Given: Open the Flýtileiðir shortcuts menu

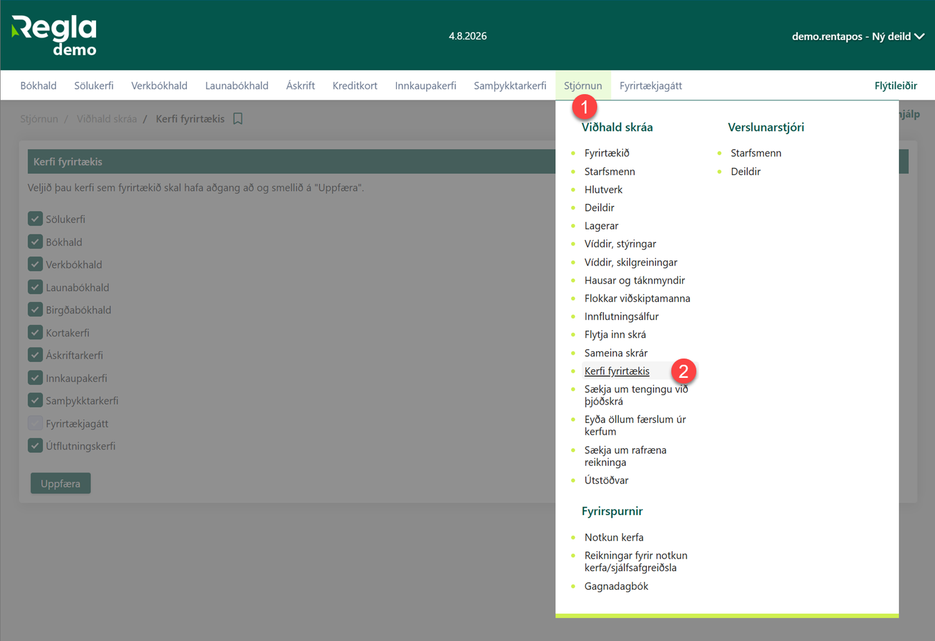Looking at the screenshot, I should 896,85.
